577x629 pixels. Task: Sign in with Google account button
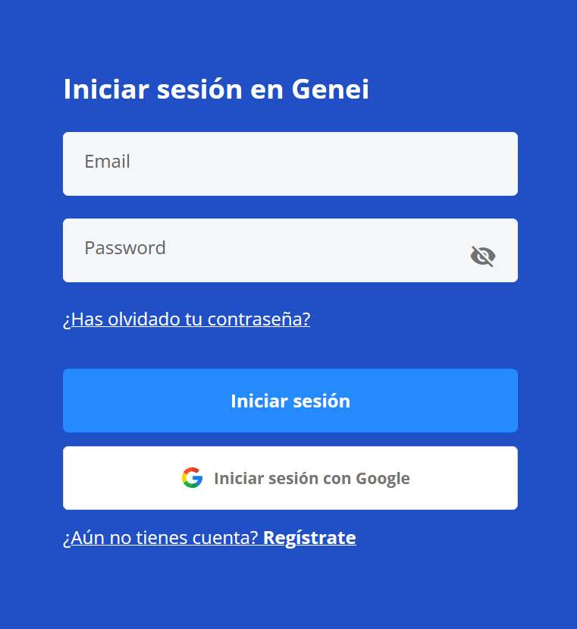290,477
